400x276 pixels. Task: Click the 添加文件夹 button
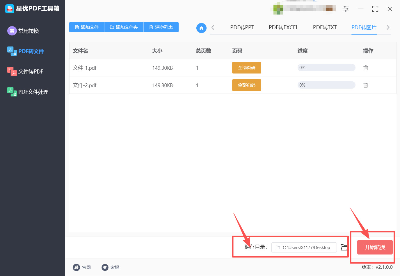point(124,27)
